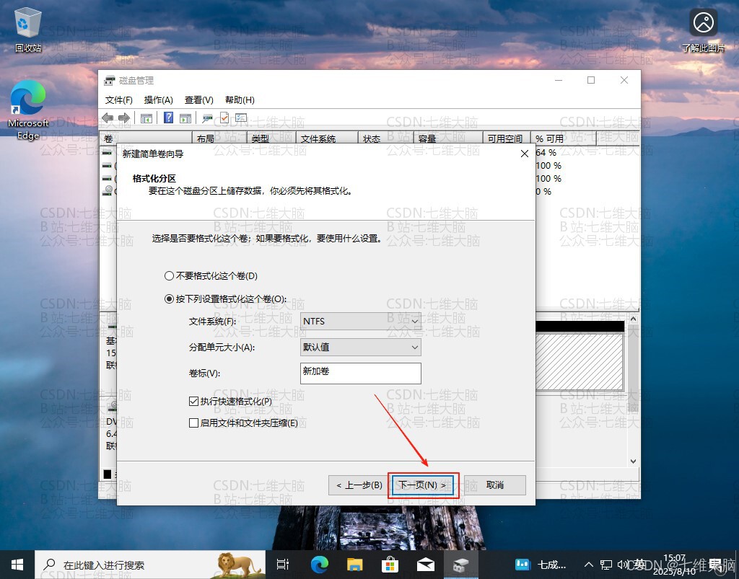
Task: Open the 操作(A) menu
Action: (x=158, y=100)
